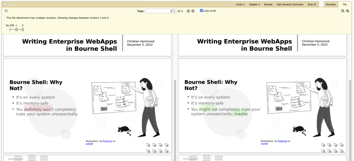Image resolution: width=354 pixels, height=161 pixels.
Task: Open the Pixeltrue link in right slide
Action: (x=282, y=141)
